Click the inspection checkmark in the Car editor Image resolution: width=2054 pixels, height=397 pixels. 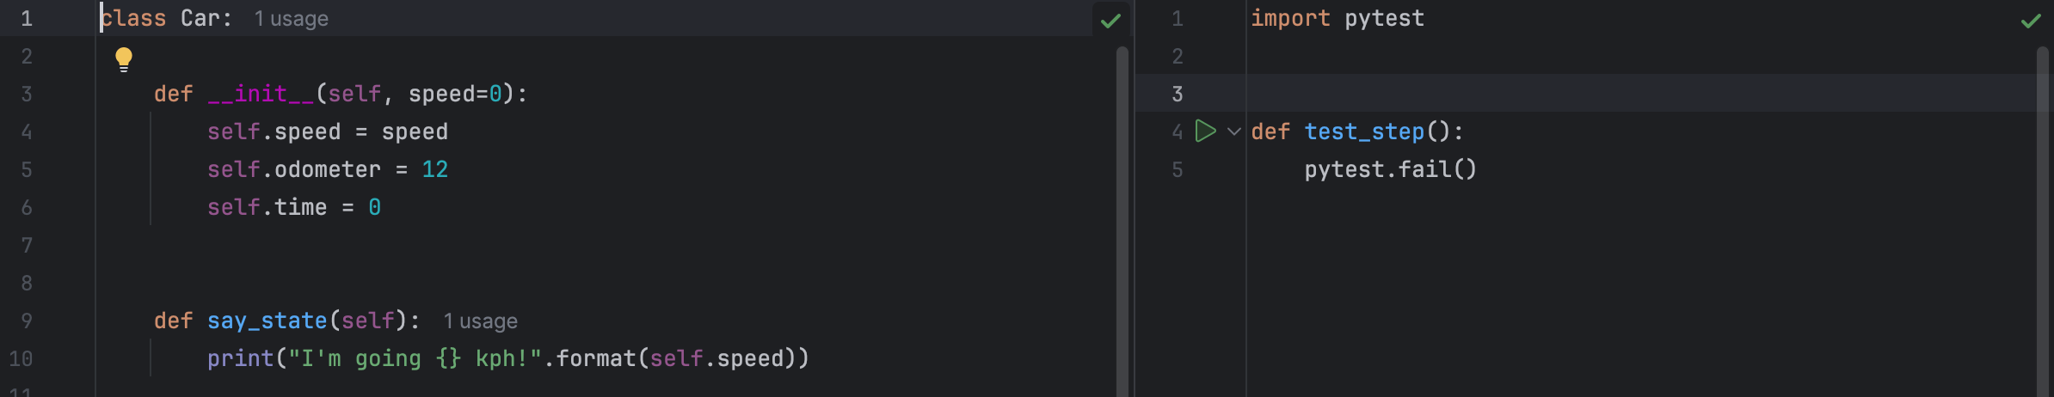[1110, 21]
